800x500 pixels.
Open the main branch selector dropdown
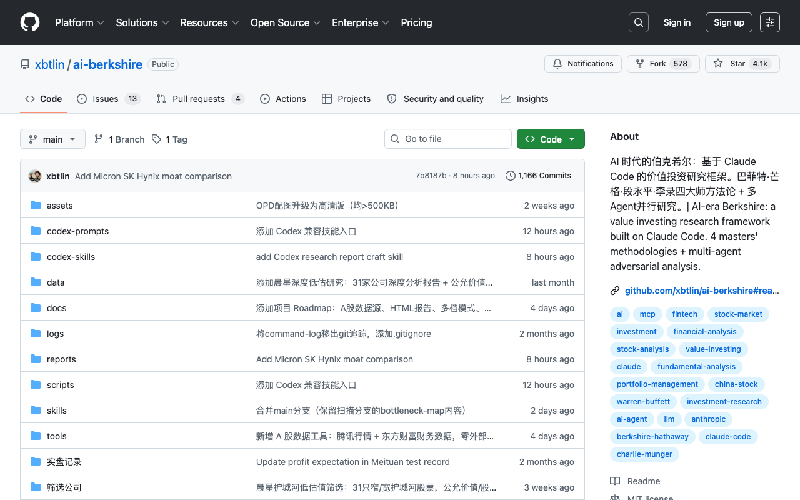[52, 139]
